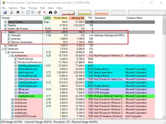
Task: Open the System Information toolbar icon
Action: coord(18,13)
